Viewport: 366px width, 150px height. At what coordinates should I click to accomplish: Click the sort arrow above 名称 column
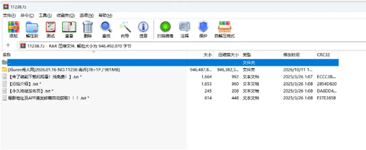94,52
